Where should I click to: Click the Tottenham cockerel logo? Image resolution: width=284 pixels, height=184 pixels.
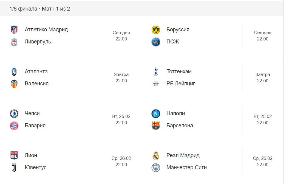[x=156, y=71]
